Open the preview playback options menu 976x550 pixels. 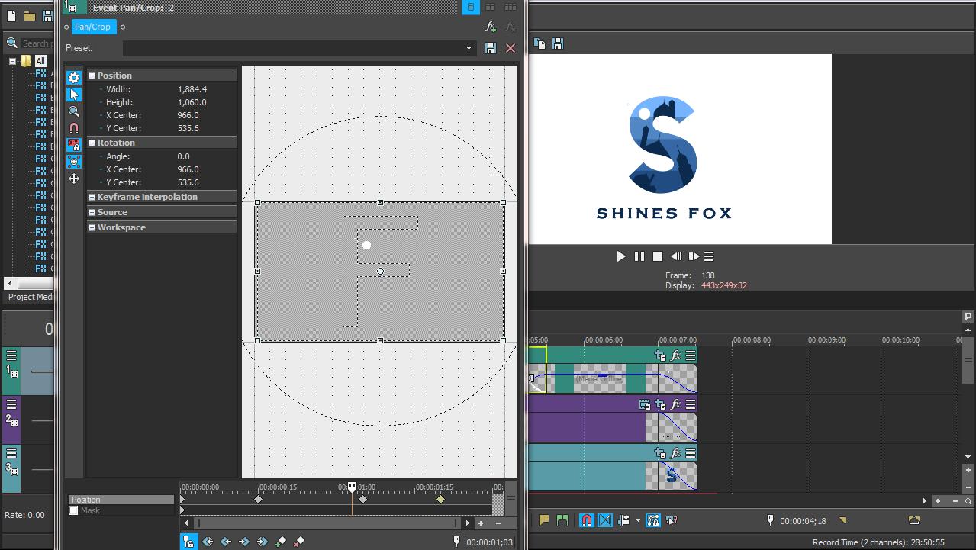coord(707,256)
